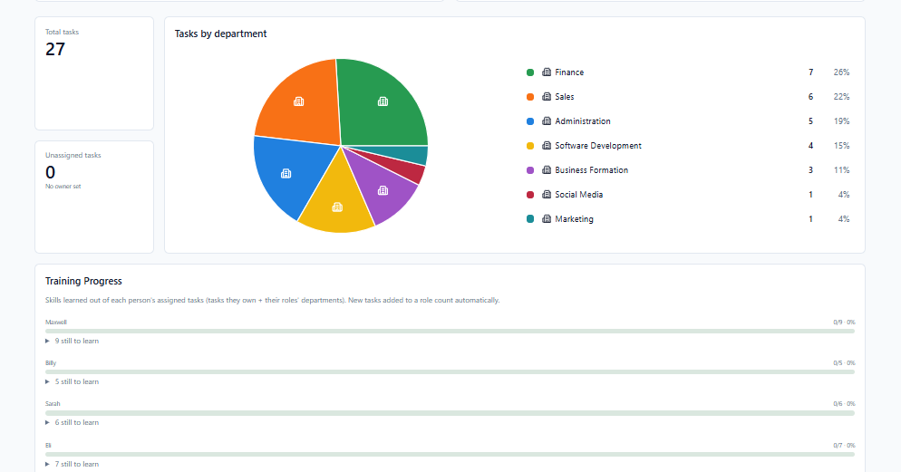The image size is (901, 472).
Task: Click the name Sarah
Action: pos(53,404)
